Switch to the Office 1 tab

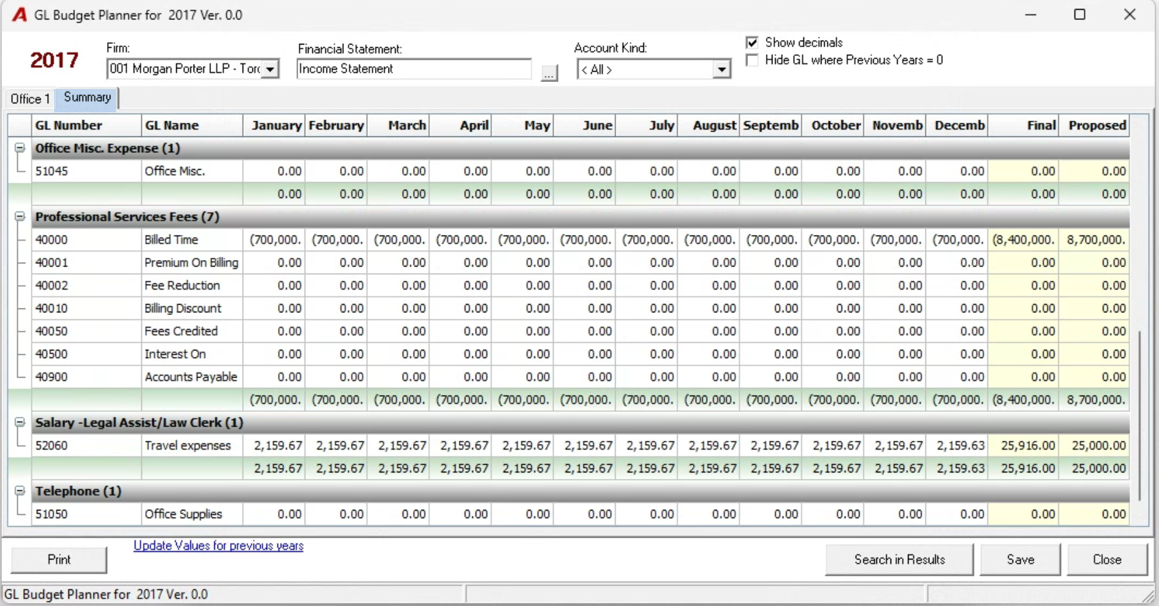30,99
